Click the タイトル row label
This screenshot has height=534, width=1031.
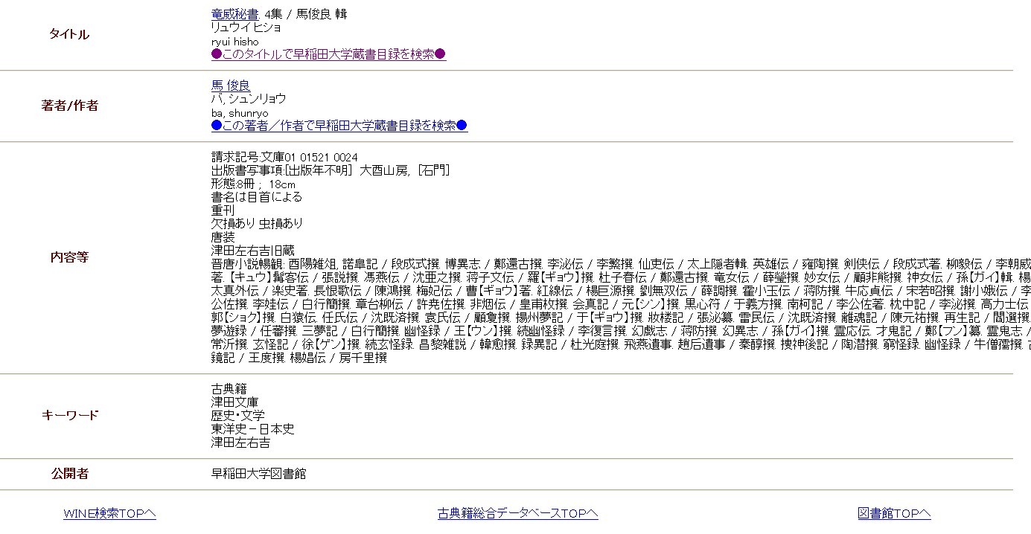(69, 34)
